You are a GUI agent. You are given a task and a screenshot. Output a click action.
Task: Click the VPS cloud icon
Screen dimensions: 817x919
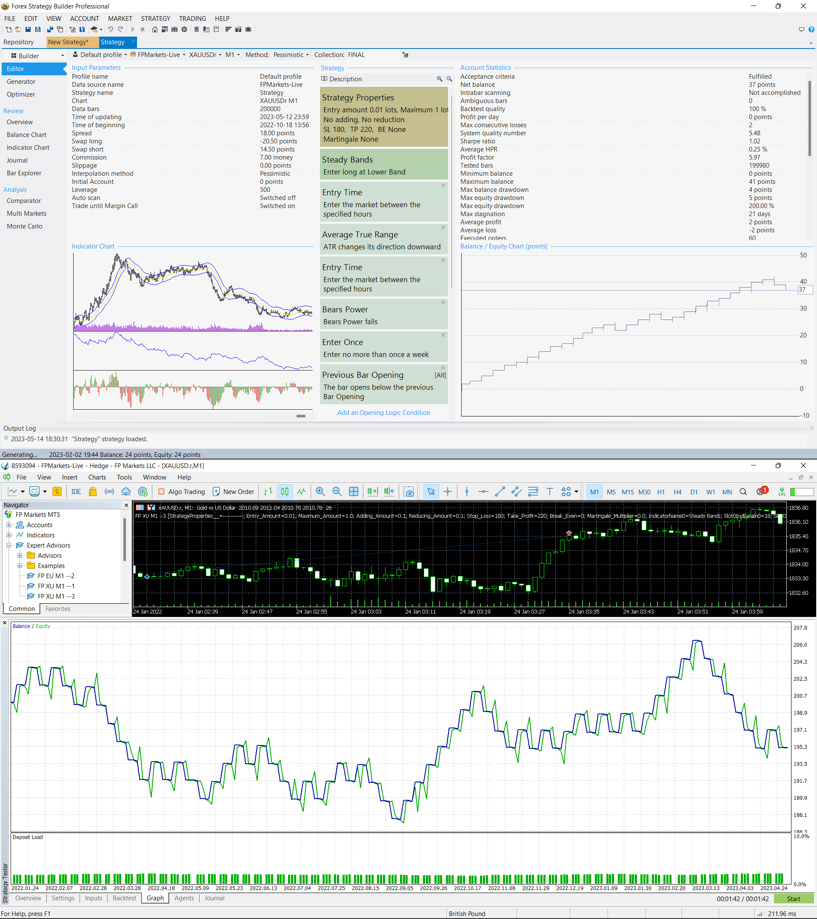126,491
